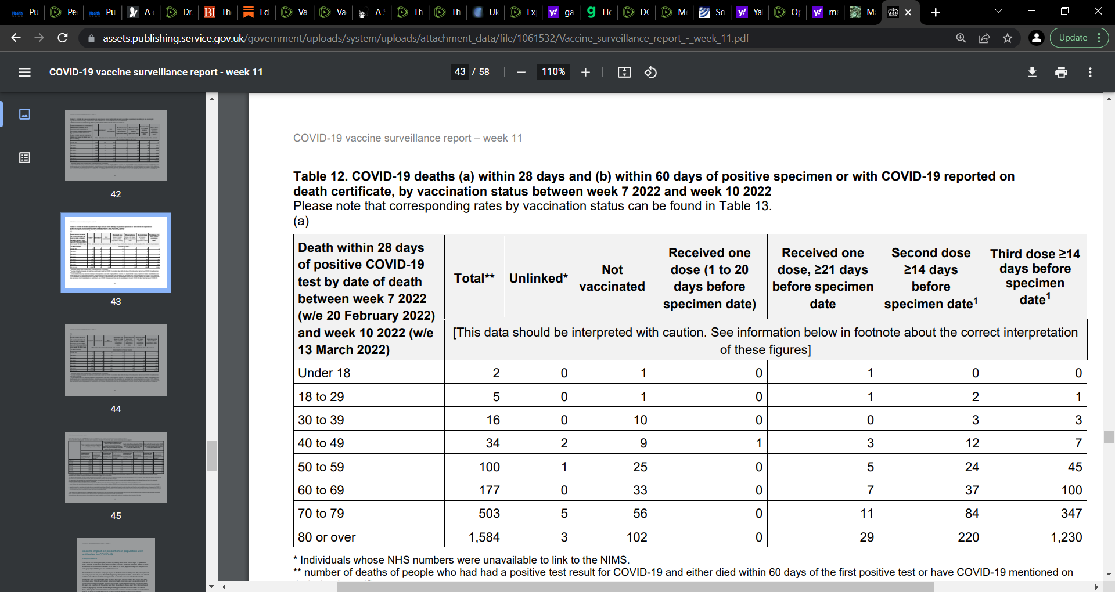Image resolution: width=1115 pixels, height=592 pixels.
Task: Switch to the BI browser tab
Action: pos(218,12)
